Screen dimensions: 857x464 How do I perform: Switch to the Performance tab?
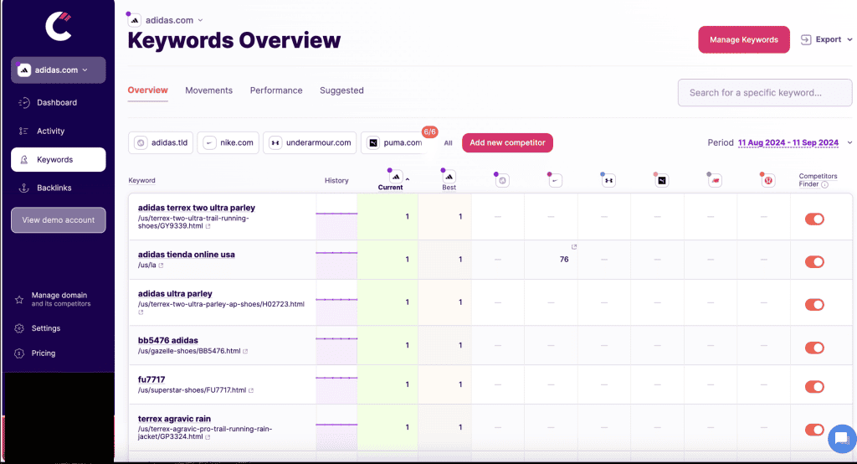(276, 90)
